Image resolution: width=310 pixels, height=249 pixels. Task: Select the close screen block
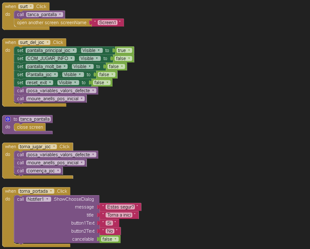tap(30, 127)
